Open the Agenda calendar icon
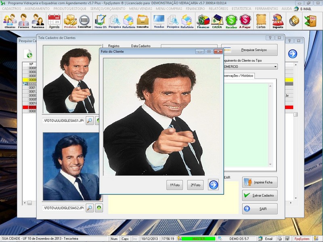Image resolution: width=323 pixels, height=242 pixels. (x=54, y=21)
